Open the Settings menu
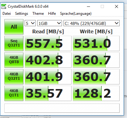 point(22,14)
